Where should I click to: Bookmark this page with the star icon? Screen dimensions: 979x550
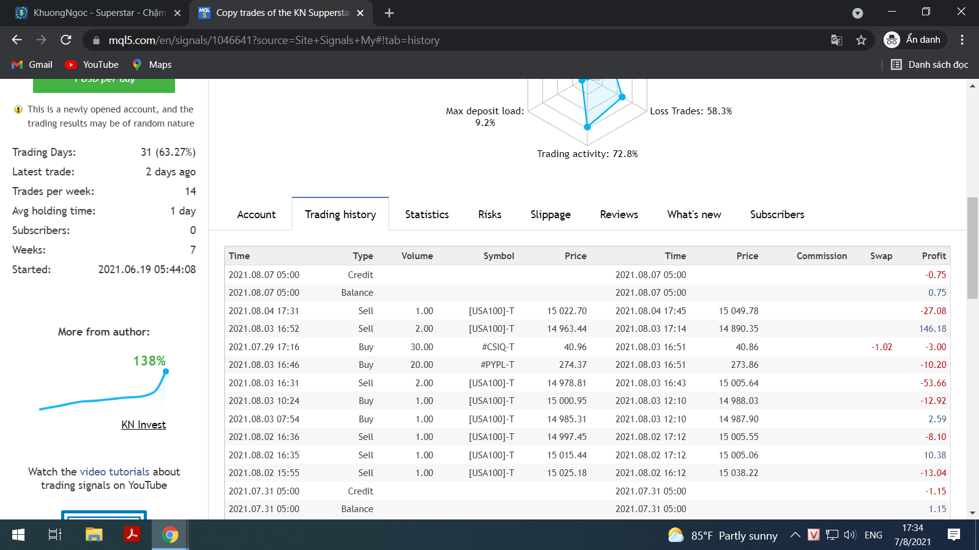click(x=862, y=40)
